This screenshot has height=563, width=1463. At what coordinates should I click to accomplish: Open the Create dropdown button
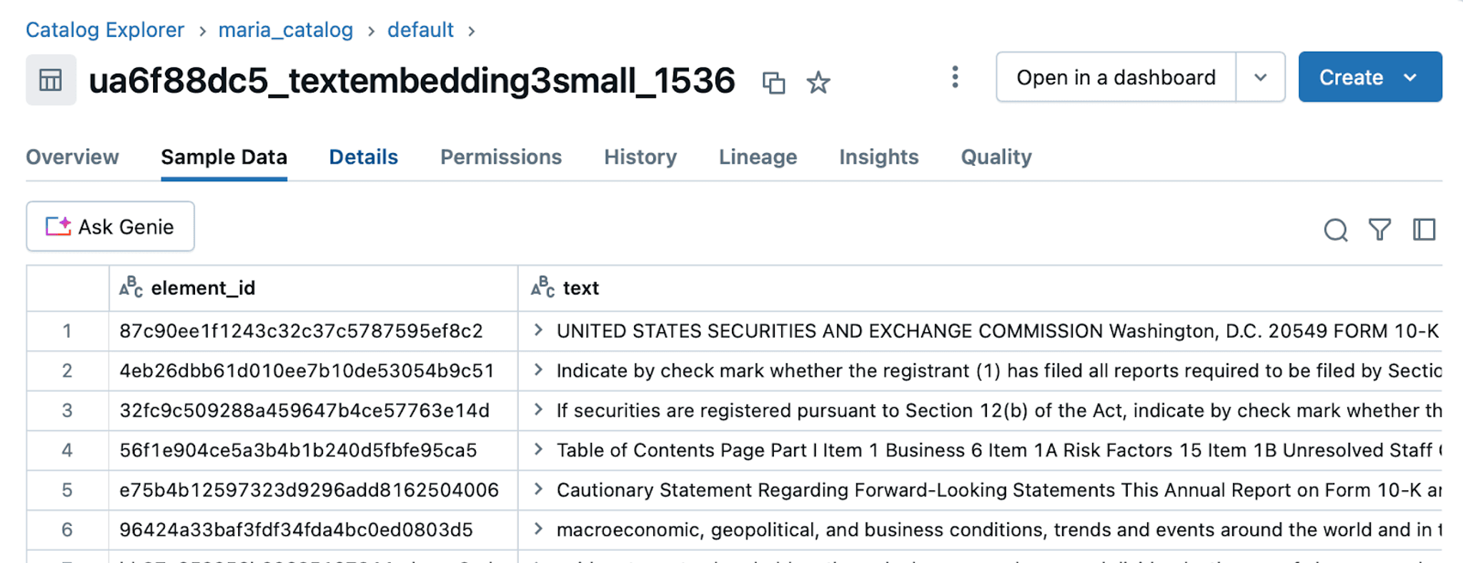tap(1369, 77)
